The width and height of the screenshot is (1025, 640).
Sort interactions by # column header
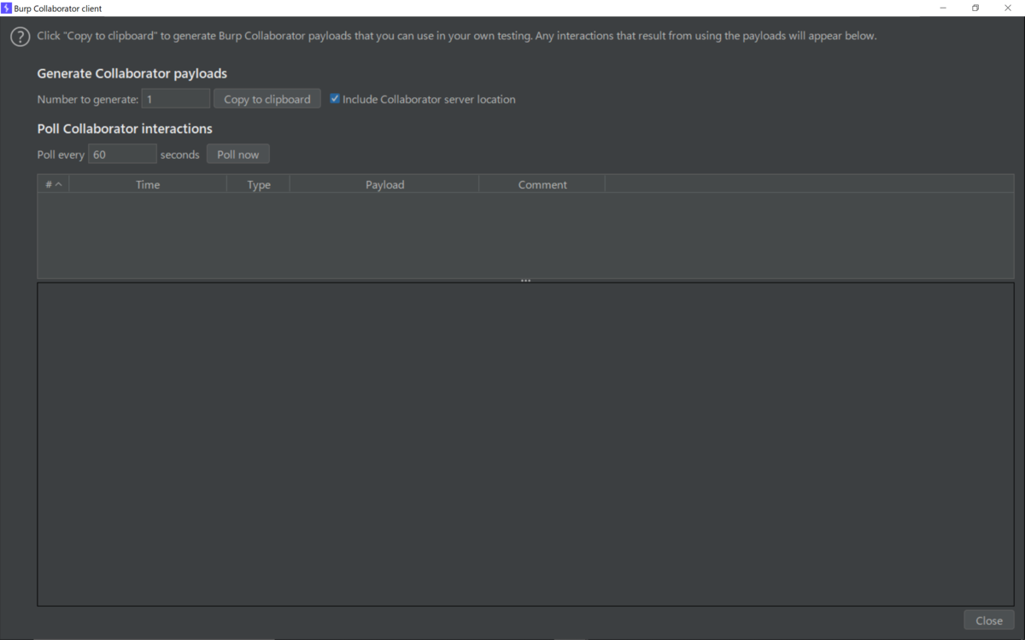coord(53,184)
